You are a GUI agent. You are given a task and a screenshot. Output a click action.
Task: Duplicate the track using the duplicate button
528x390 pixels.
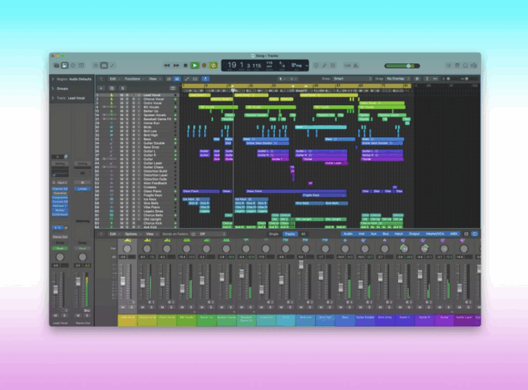point(112,89)
